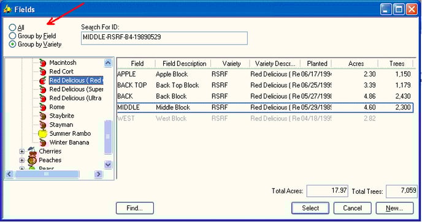Click the Red Delicious (Ultra apple icon
The image size is (422, 222).
click(x=43, y=98)
